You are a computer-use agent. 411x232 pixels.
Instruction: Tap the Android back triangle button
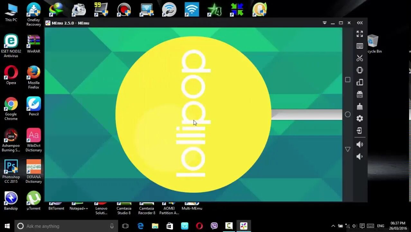(348, 149)
